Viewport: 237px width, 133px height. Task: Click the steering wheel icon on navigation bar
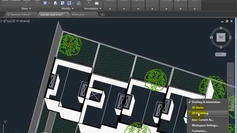[x=231, y=69]
